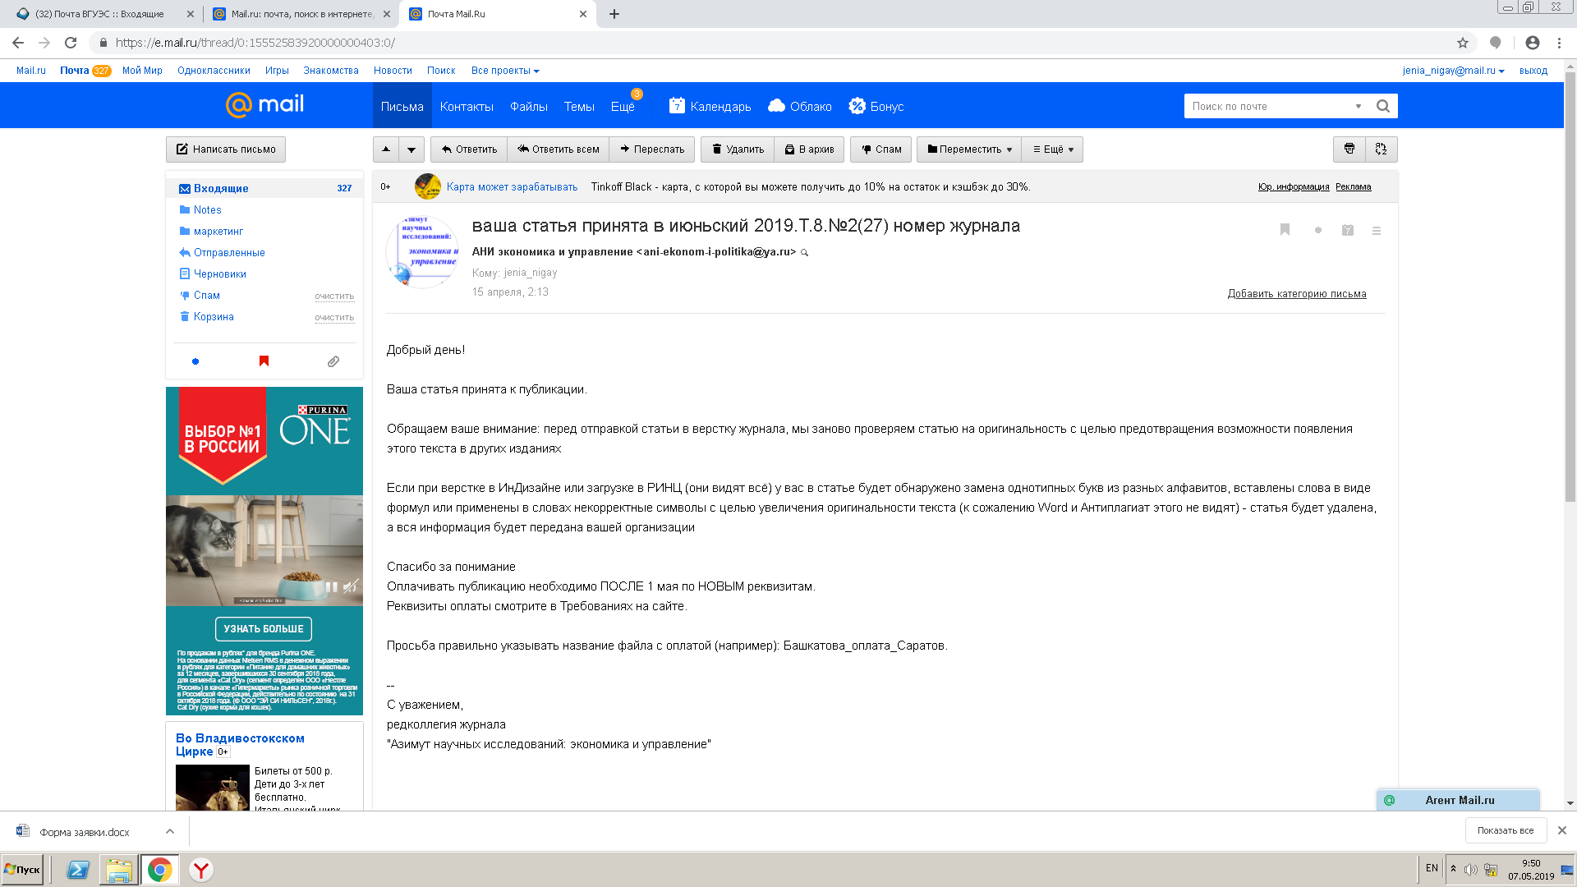Image resolution: width=1577 pixels, height=887 pixels.
Task: Filter by attachments paperclip icon
Action: click(x=333, y=361)
